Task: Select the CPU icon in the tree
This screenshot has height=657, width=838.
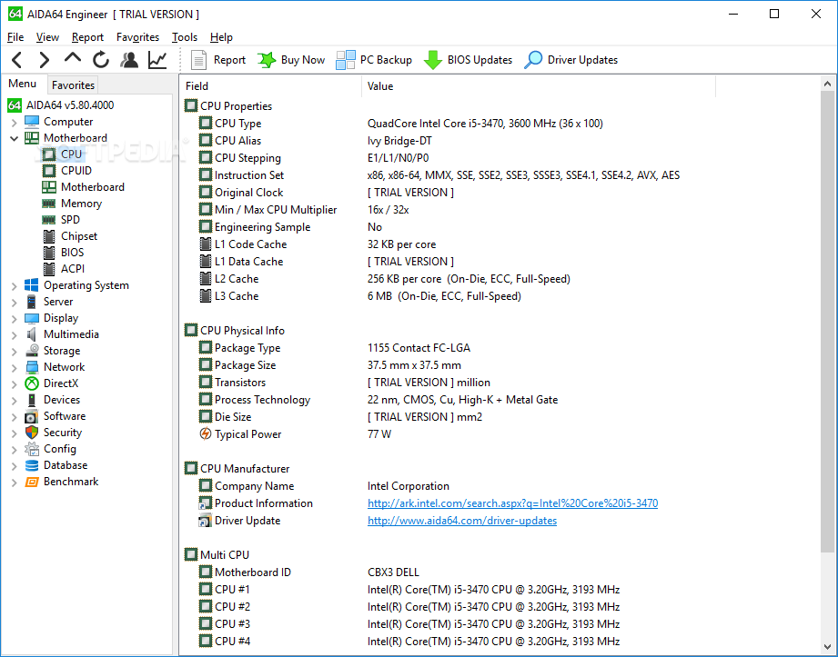Action: coord(48,154)
